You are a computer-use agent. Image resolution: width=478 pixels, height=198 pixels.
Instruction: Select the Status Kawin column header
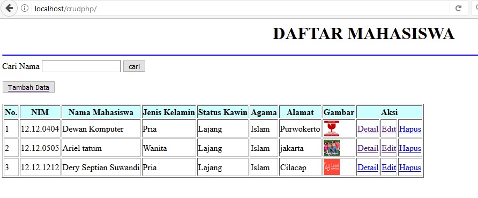point(222,112)
